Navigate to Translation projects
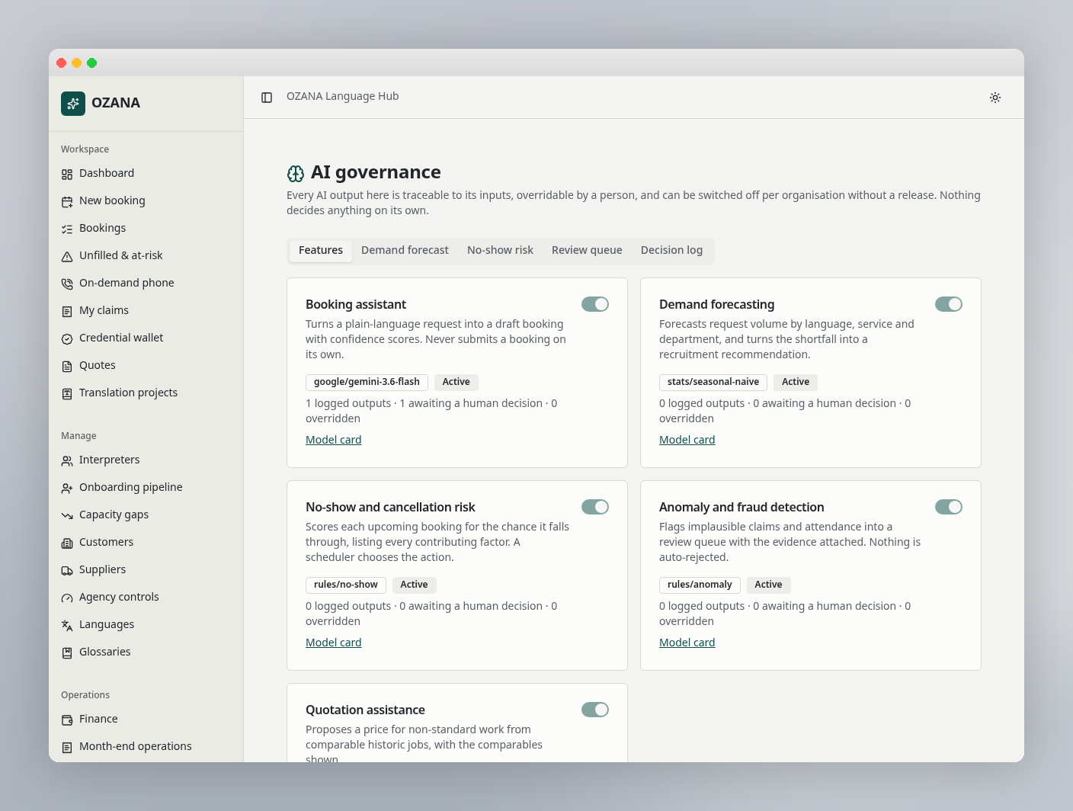Viewport: 1073px width, 811px height. pos(146,393)
